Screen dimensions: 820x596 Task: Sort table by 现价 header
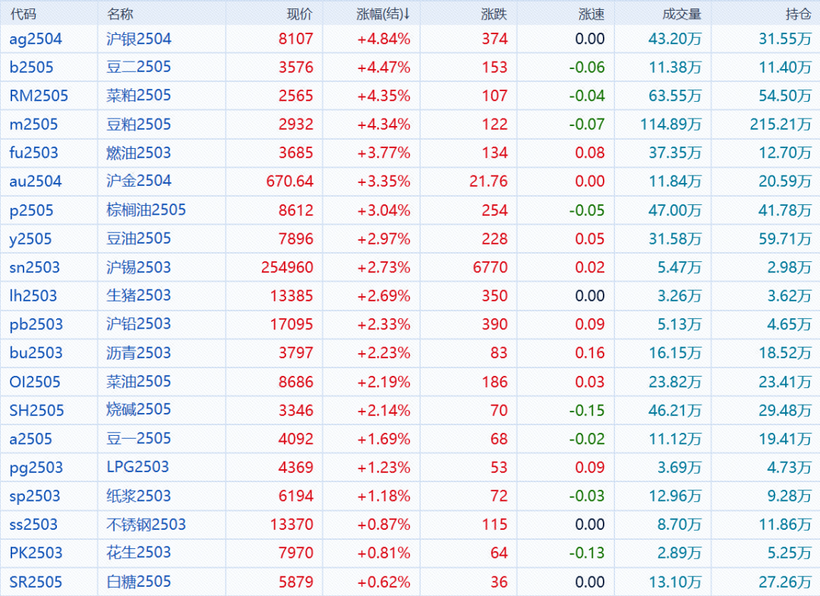[x=298, y=14]
